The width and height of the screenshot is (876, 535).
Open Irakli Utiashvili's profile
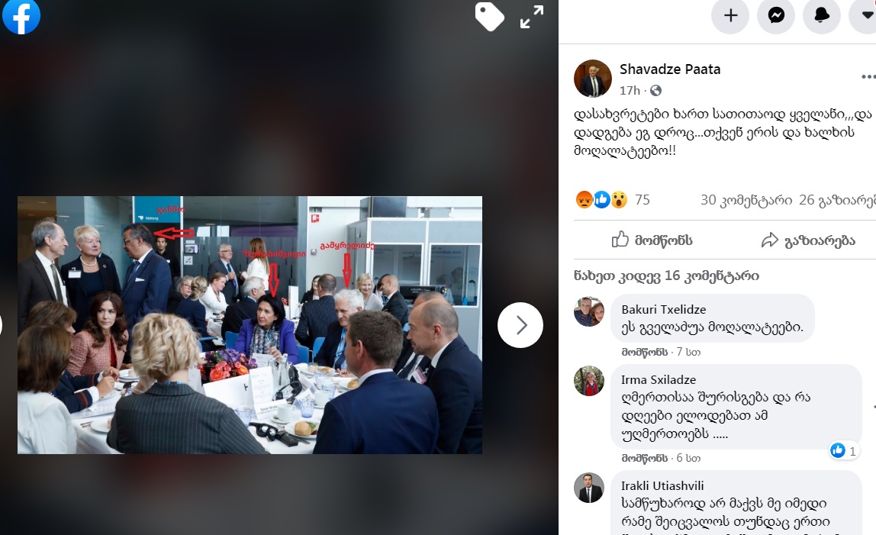click(x=662, y=486)
